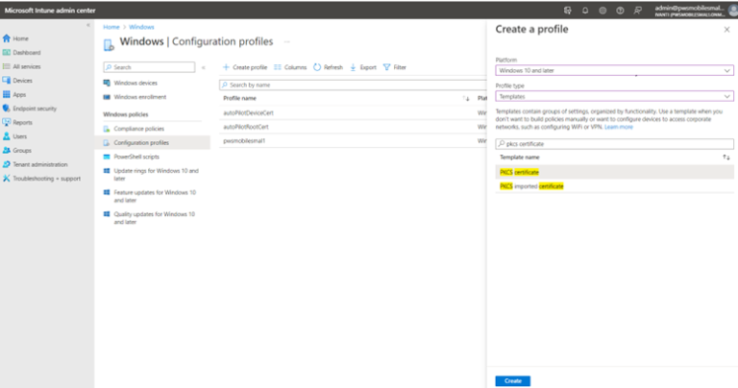Close the Create a profile panel

(x=726, y=30)
